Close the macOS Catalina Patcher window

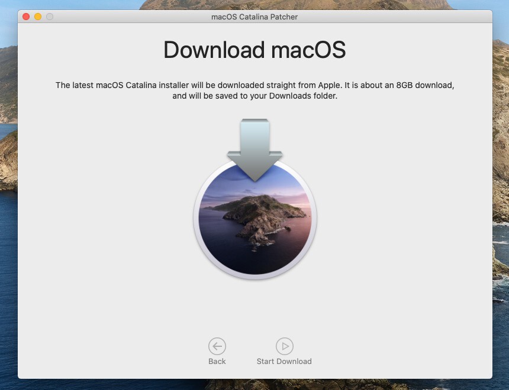coord(26,17)
